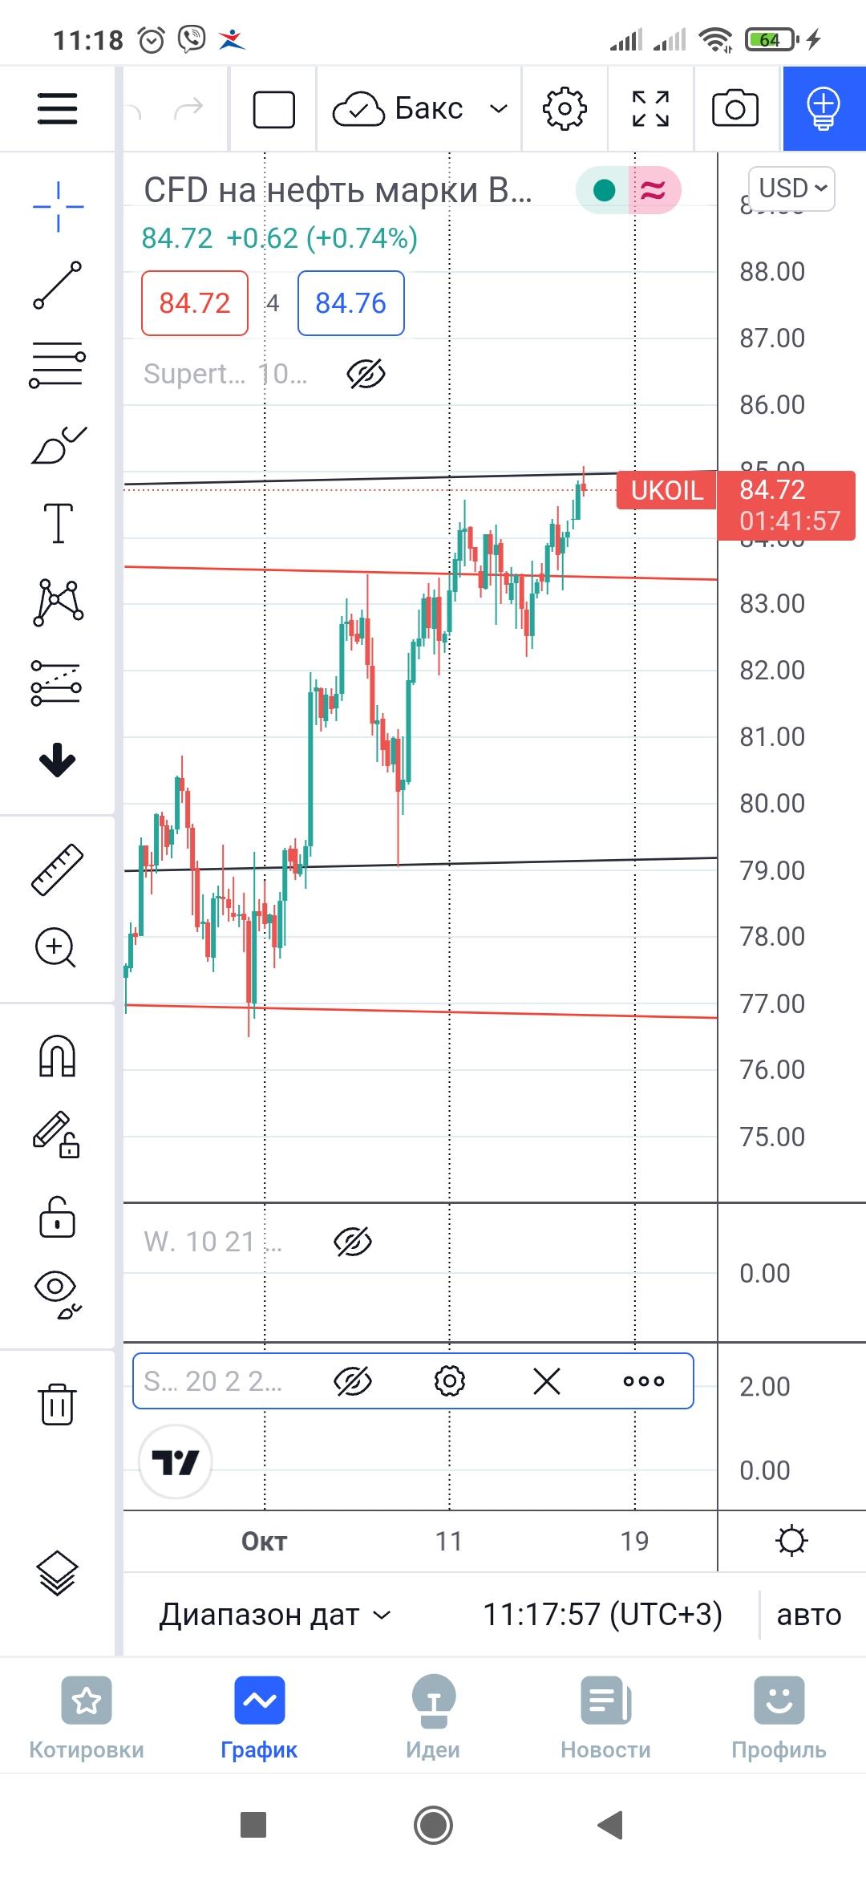Unhide the S... 20 2 2 indicator
Viewport: 866px width, 1877px height.
[x=353, y=1381]
